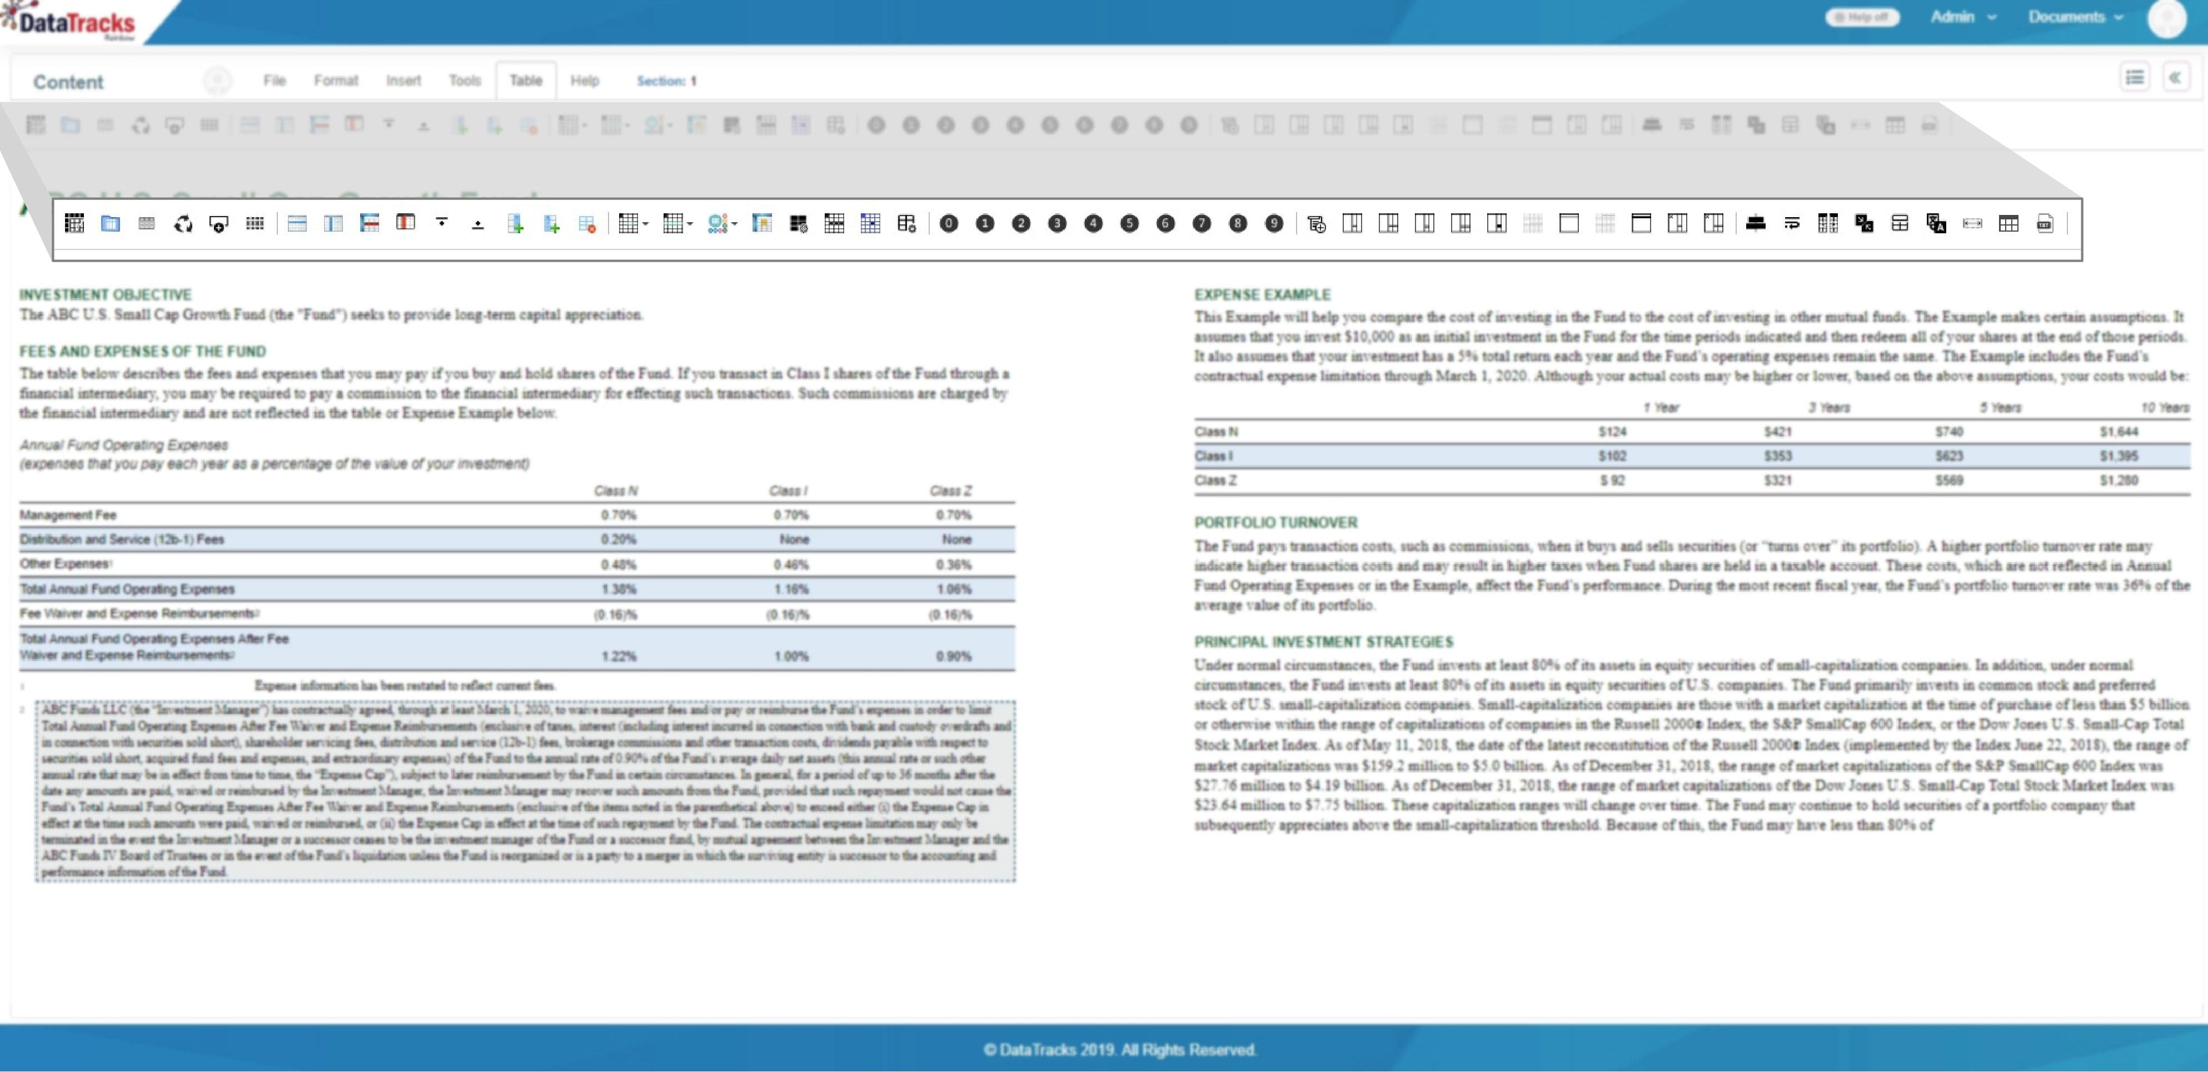Screen dimensions: 2208x1072
Task: Click the black circle numbered 1
Action: tap(985, 224)
